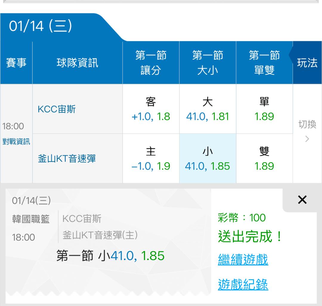
Task: Click the 送出完成！ confirmation message
Action: click(250, 237)
